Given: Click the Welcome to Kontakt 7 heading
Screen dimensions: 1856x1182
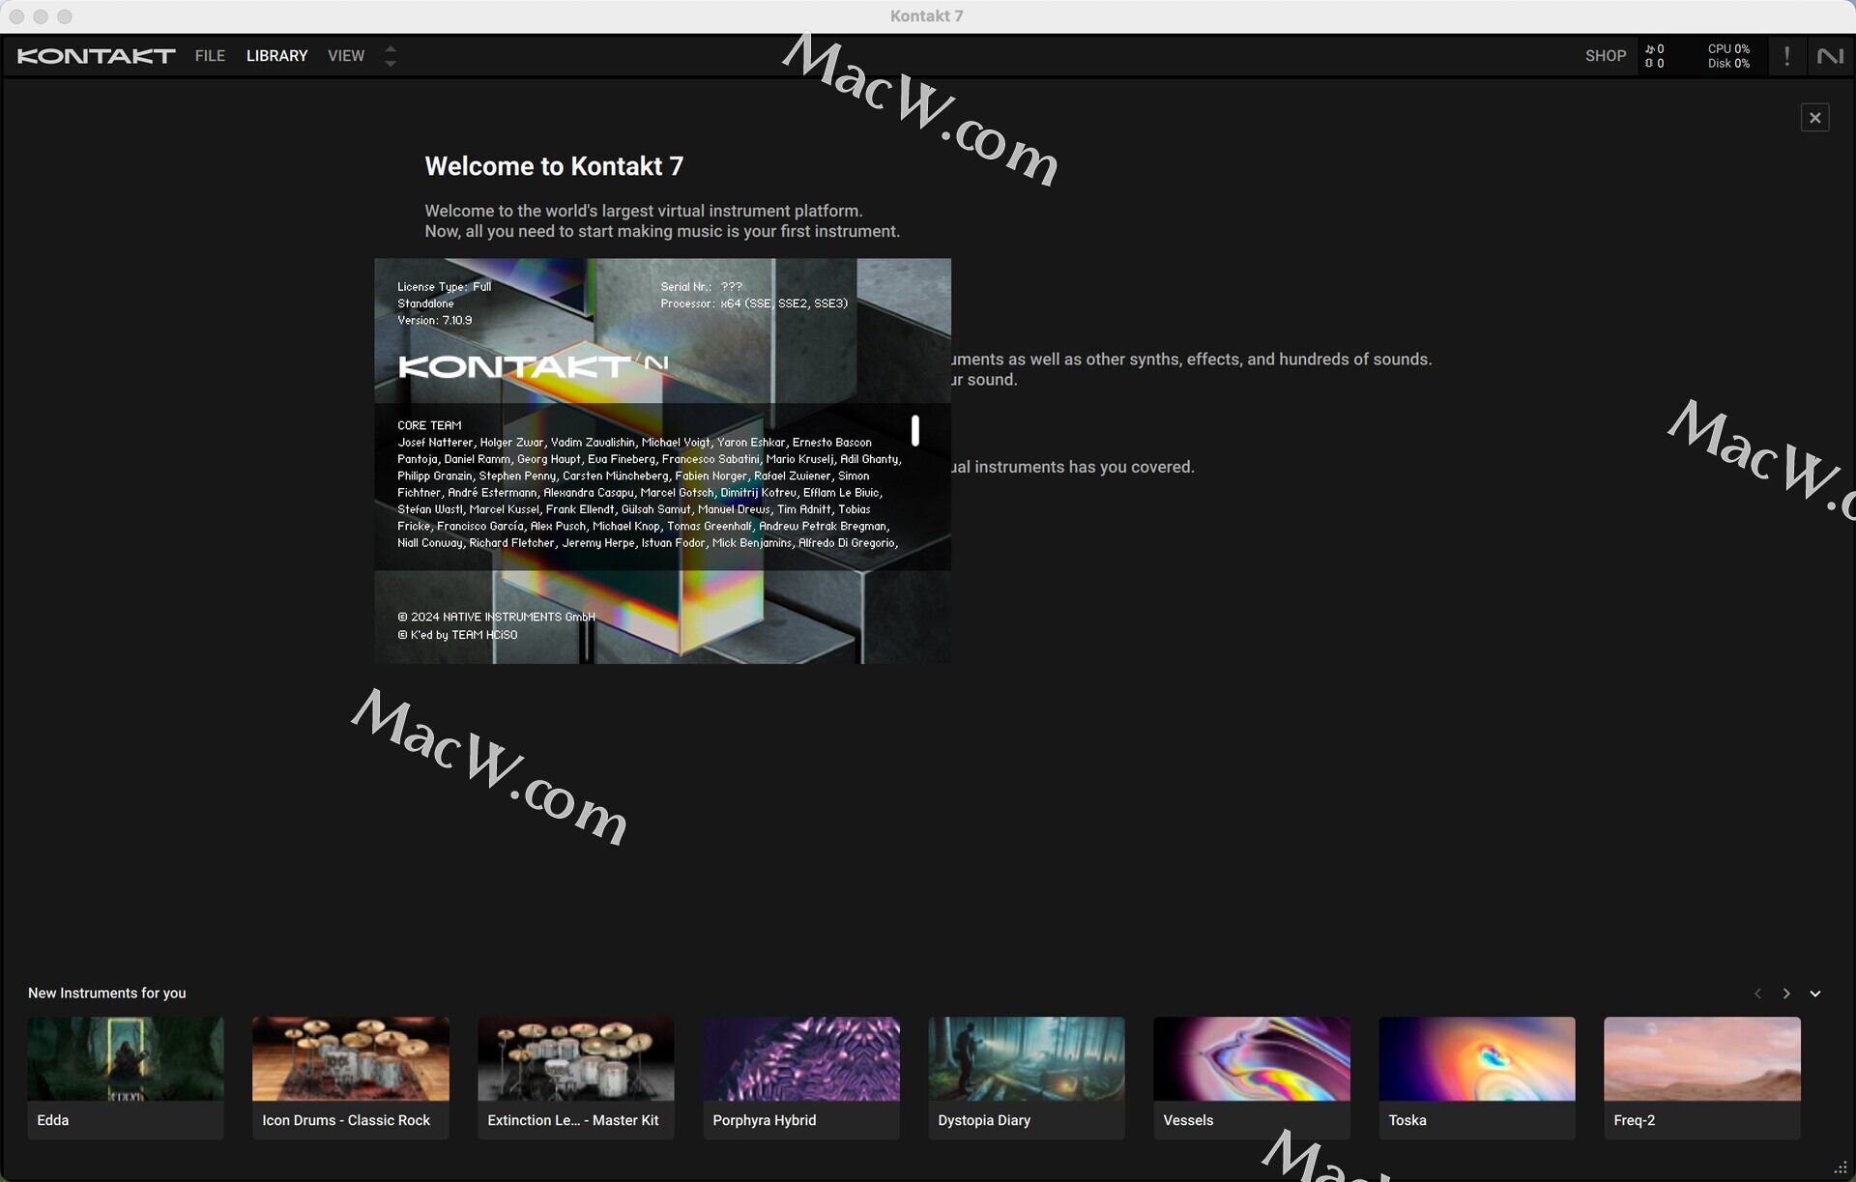Looking at the screenshot, I should tap(554, 166).
